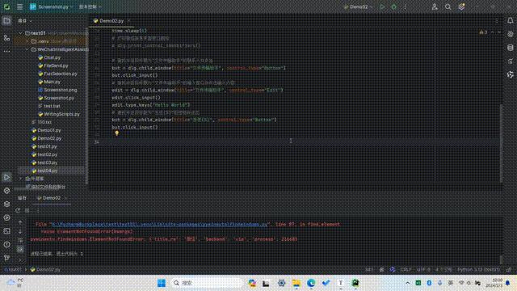The width and height of the screenshot is (517, 291).
Task: Open findwindows.py link in traceback
Action: [159, 225]
